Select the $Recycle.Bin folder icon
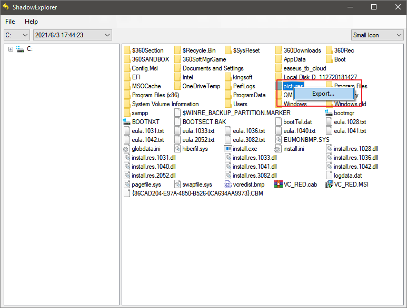The width and height of the screenshot is (407, 308). pyautogui.click(x=177, y=50)
